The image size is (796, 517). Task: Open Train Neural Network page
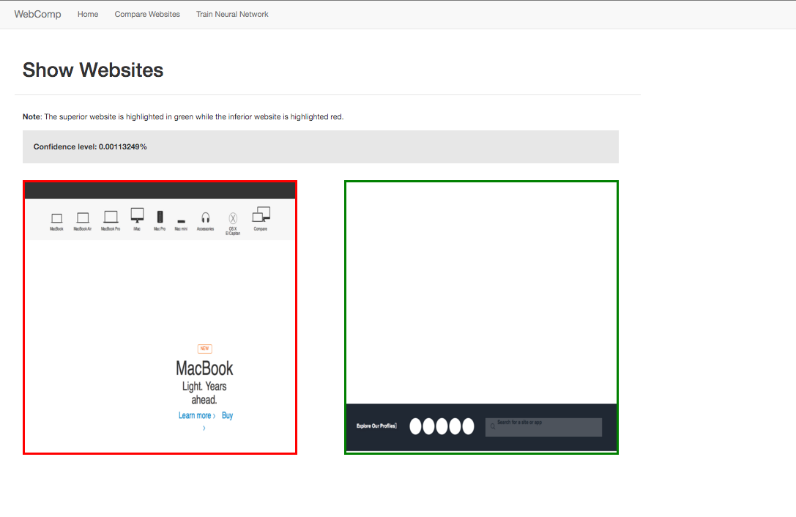point(232,14)
